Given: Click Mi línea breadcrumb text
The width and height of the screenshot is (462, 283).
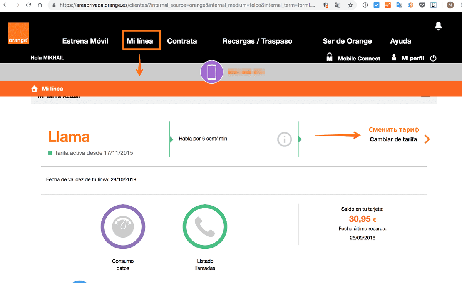Looking at the screenshot, I should point(52,89).
